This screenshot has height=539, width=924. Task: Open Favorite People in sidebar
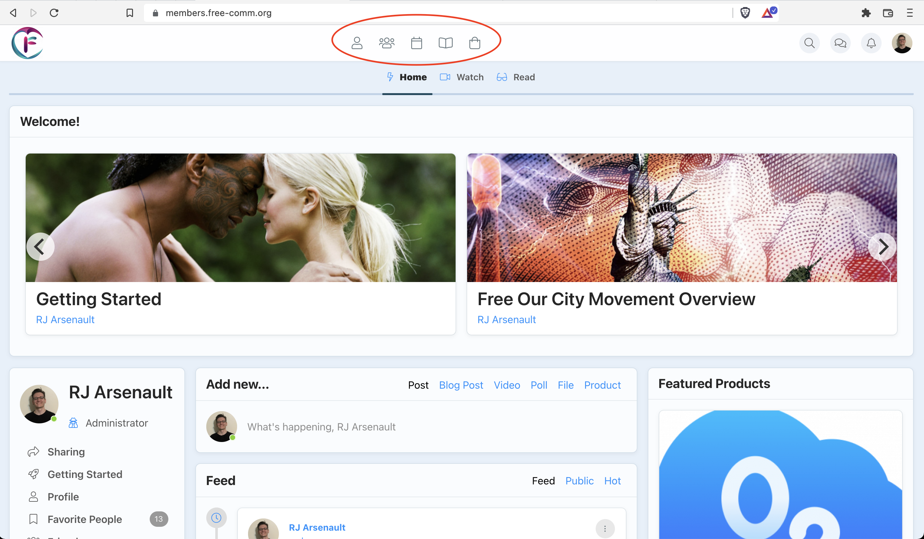pyautogui.click(x=85, y=519)
